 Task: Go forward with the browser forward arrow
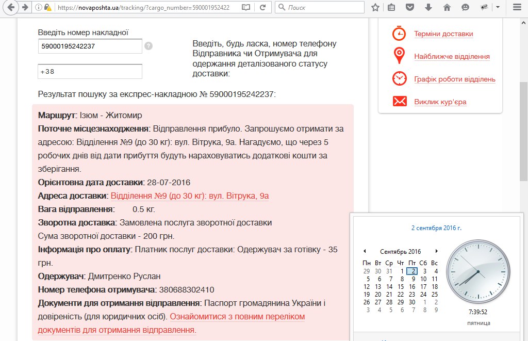click(x=25, y=7)
